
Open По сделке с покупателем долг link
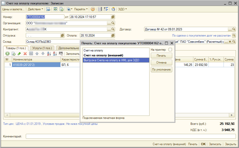click(201, 36)
